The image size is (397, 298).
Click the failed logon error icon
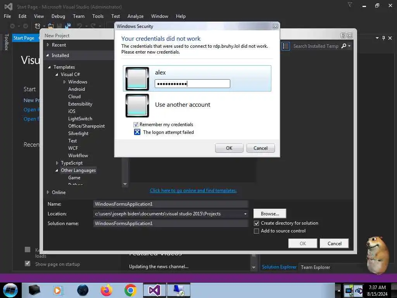click(137, 132)
